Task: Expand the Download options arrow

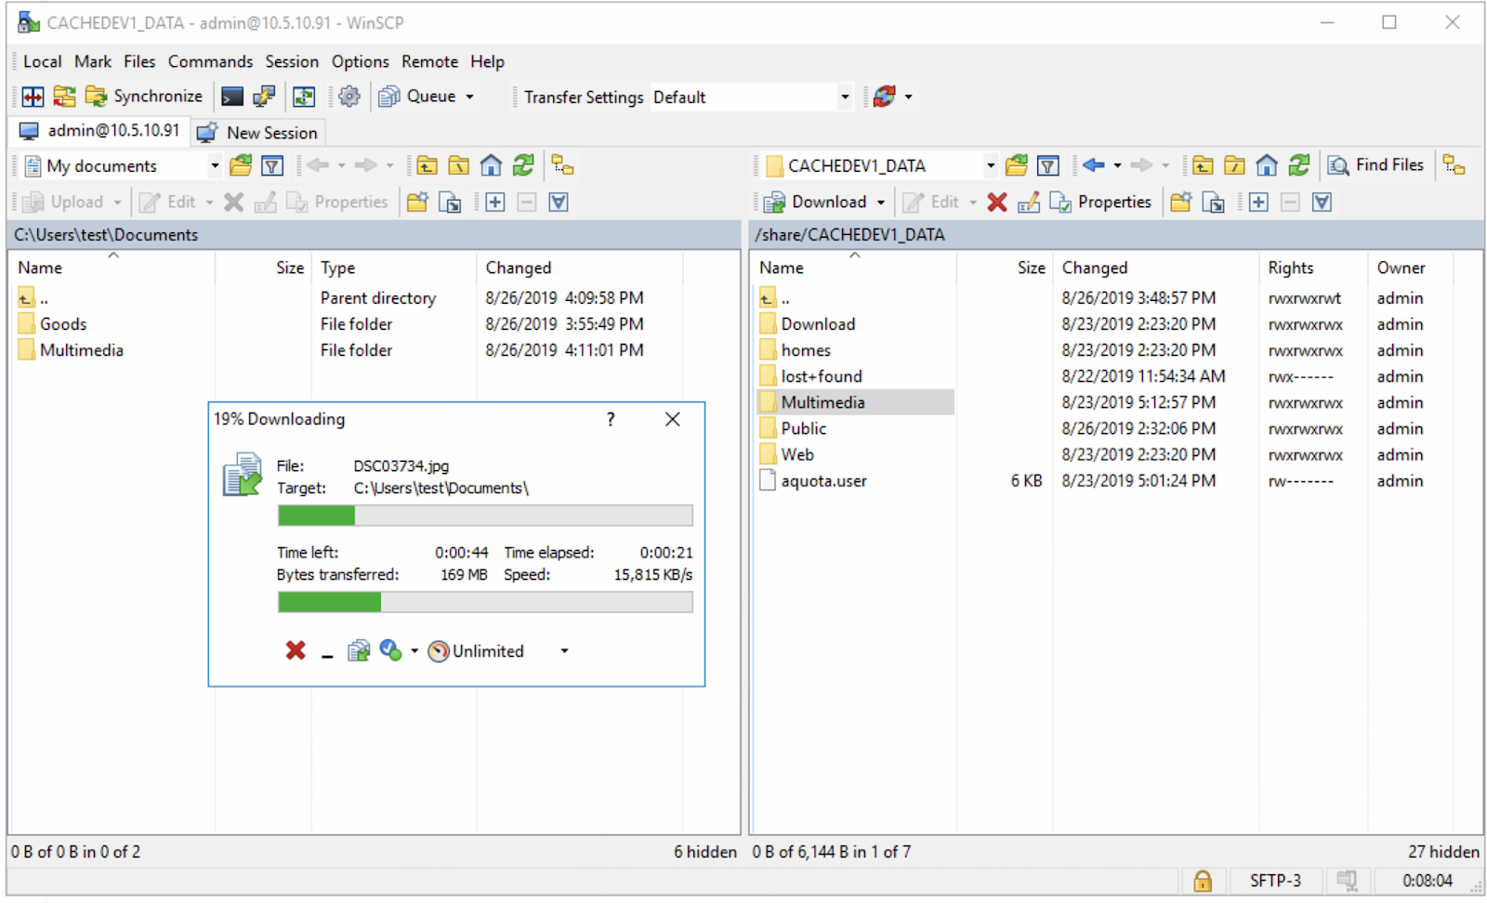Action: point(880,203)
